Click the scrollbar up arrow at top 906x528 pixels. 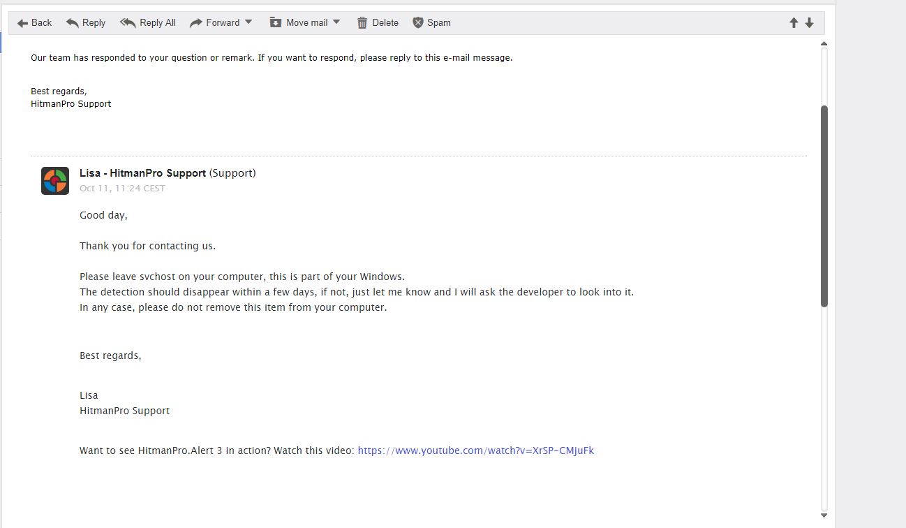pos(824,44)
